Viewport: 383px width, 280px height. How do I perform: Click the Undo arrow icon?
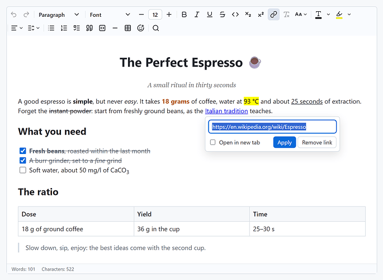coord(13,15)
